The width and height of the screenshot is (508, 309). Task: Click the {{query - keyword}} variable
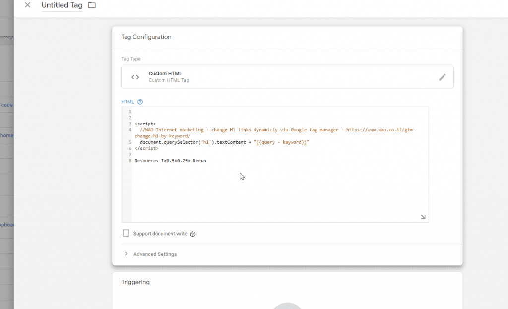pos(281,142)
